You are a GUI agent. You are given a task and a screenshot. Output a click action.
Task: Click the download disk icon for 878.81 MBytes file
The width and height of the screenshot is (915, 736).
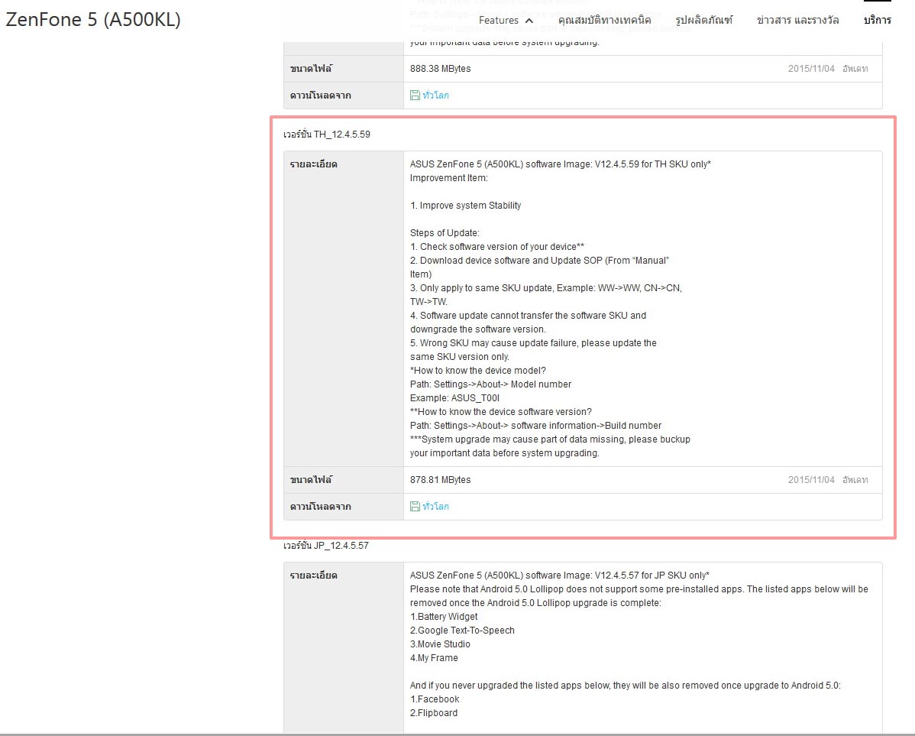click(x=414, y=507)
